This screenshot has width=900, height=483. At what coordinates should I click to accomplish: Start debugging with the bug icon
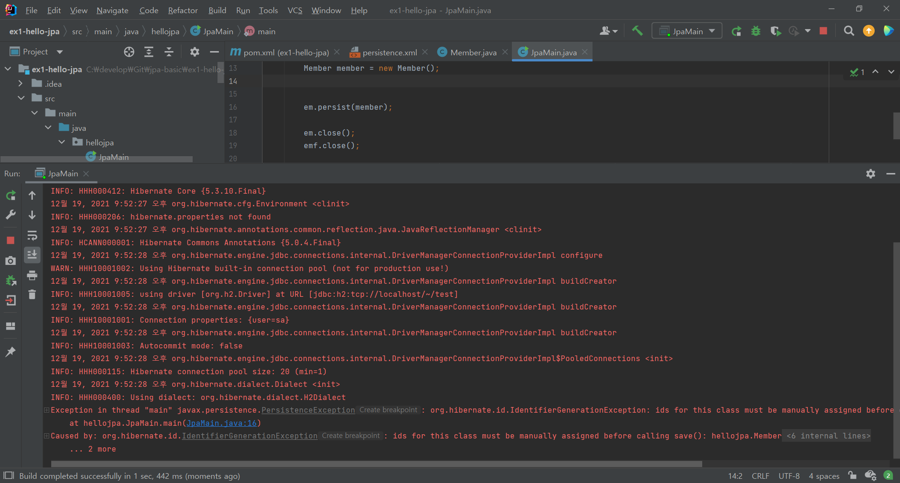tap(756, 31)
